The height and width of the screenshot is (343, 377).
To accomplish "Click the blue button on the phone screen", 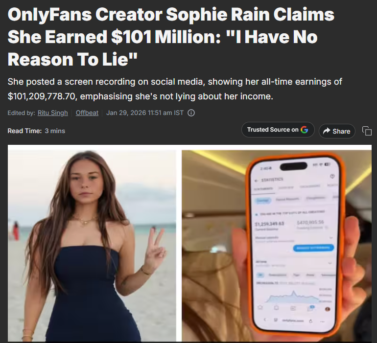I will coord(313,248).
